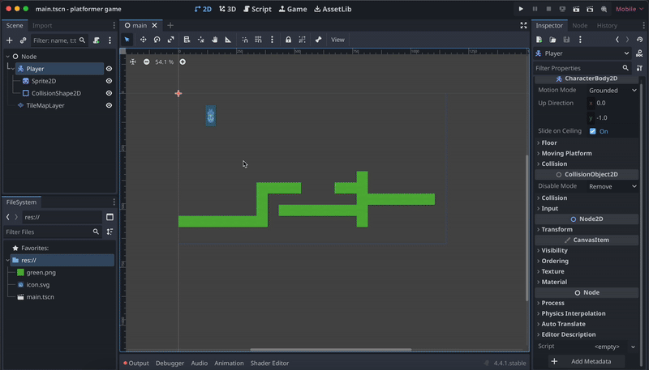The image size is (649, 370).
Task: Expand the Moving Platform section
Action: [x=566, y=153]
